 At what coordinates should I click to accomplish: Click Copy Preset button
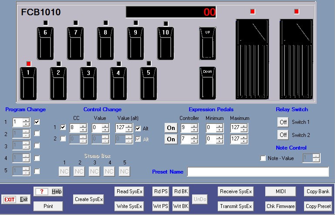318,206
